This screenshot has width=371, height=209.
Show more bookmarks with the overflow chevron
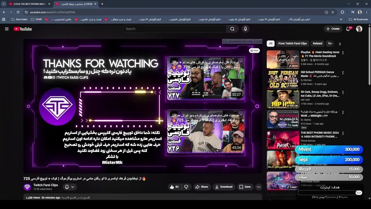click(x=341, y=19)
